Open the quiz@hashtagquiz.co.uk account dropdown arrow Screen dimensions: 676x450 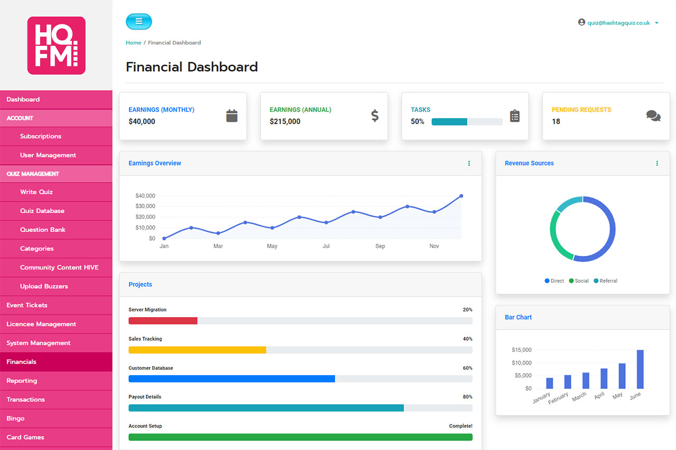point(656,23)
